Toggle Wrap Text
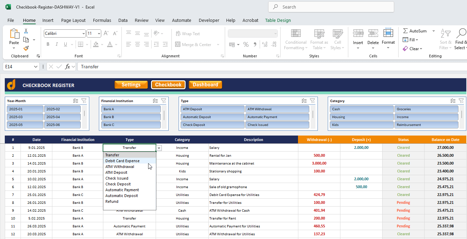This screenshot has width=467, height=239. coord(187,33)
